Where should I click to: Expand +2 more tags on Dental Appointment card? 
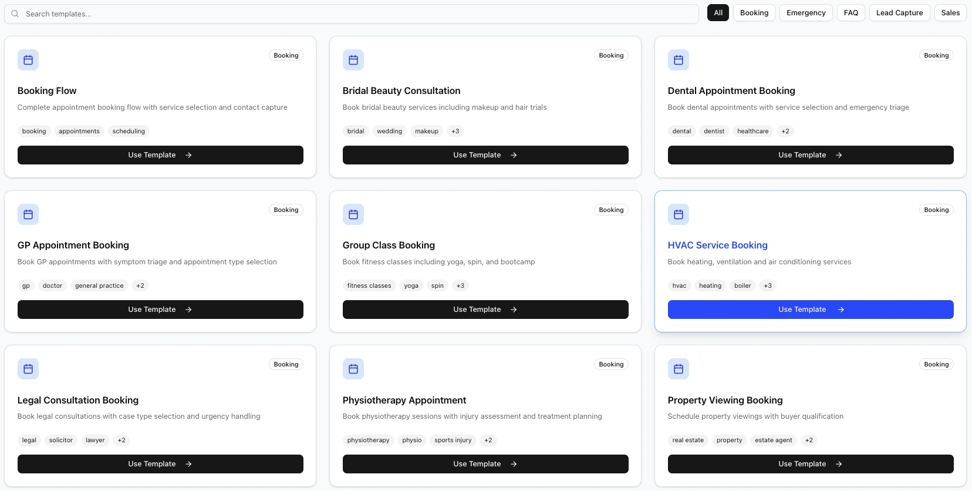(x=785, y=131)
